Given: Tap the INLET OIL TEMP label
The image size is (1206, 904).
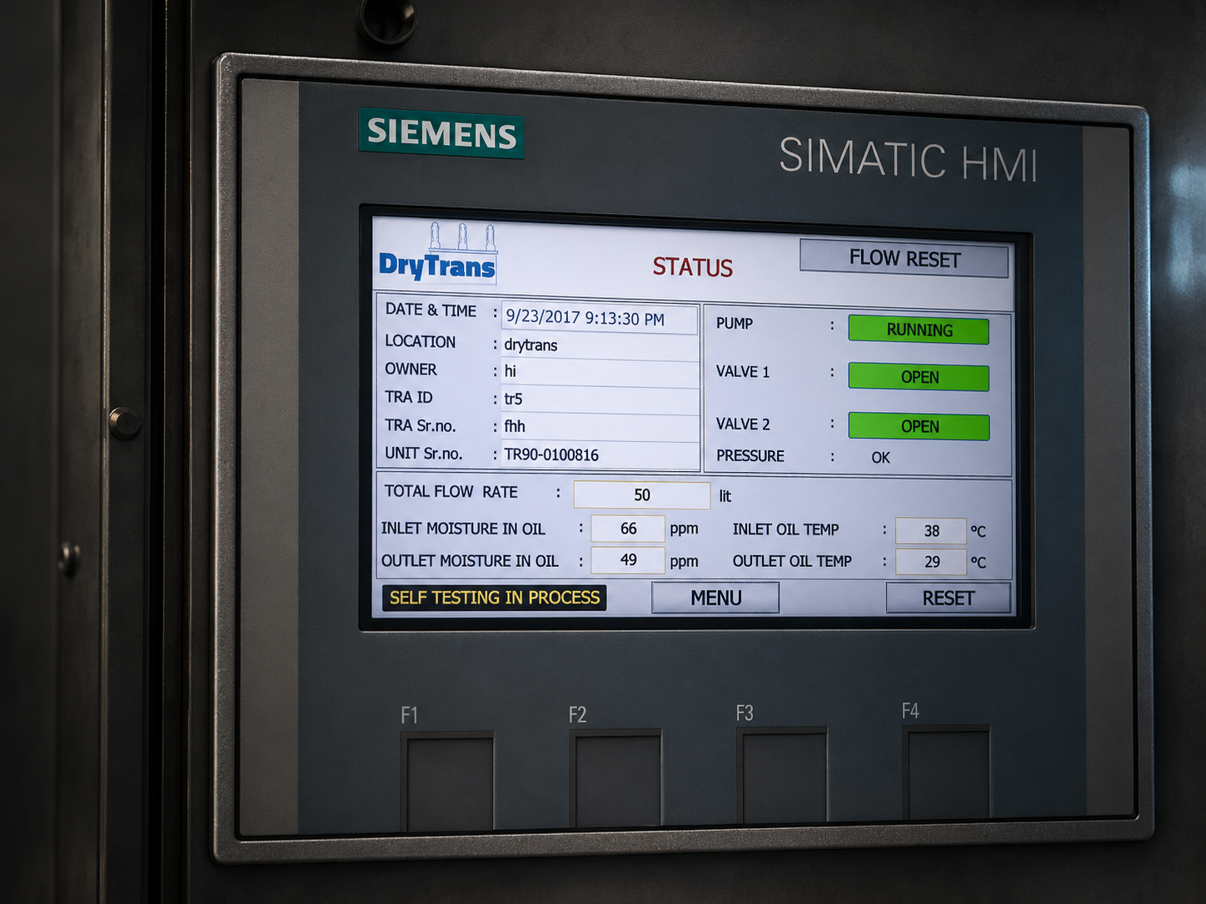Looking at the screenshot, I should 785,529.
